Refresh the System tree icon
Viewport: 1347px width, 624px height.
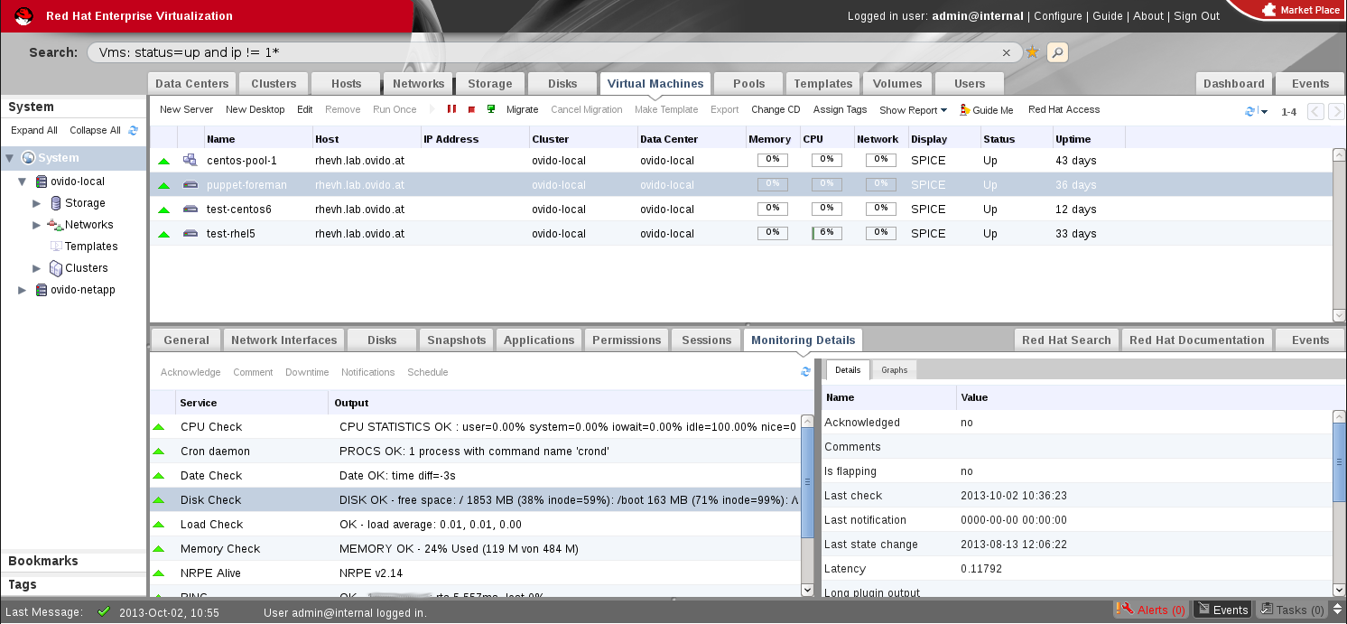pos(134,130)
